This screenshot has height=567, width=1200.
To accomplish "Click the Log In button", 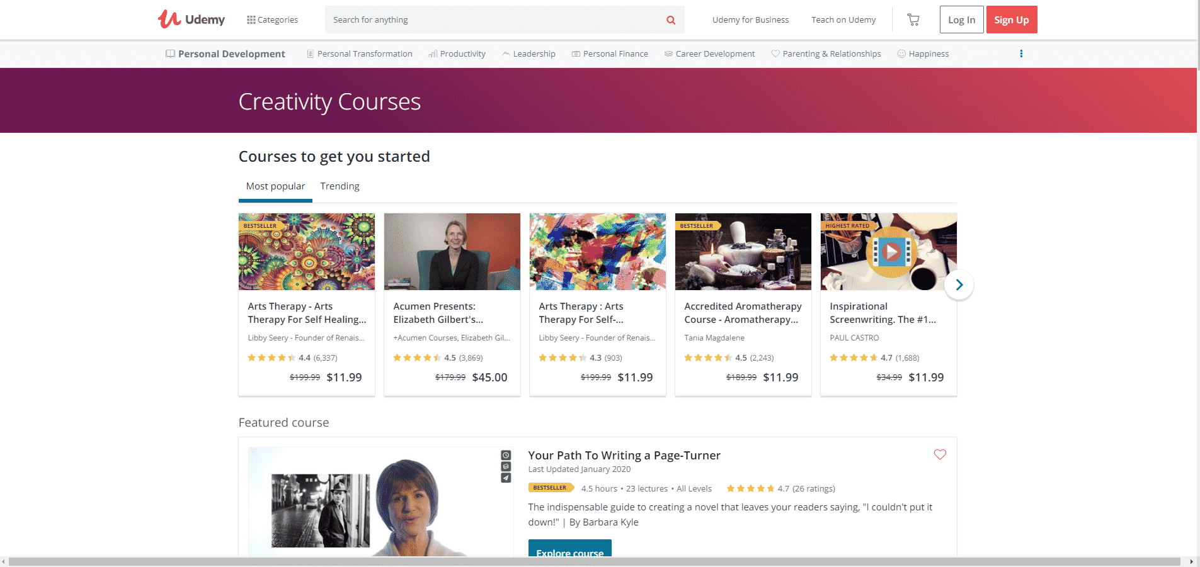I will [x=961, y=20].
